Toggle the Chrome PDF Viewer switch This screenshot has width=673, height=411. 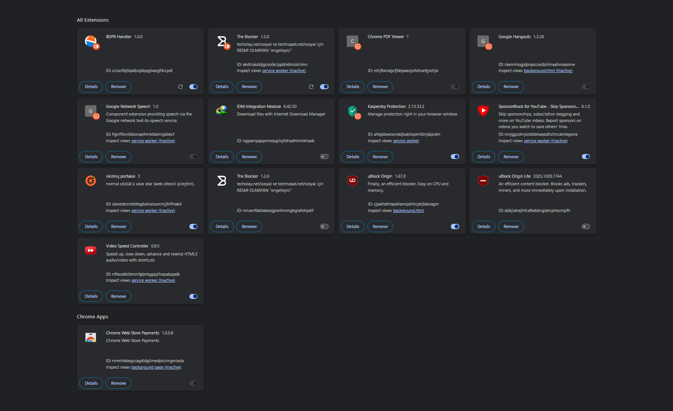point(455,87)
